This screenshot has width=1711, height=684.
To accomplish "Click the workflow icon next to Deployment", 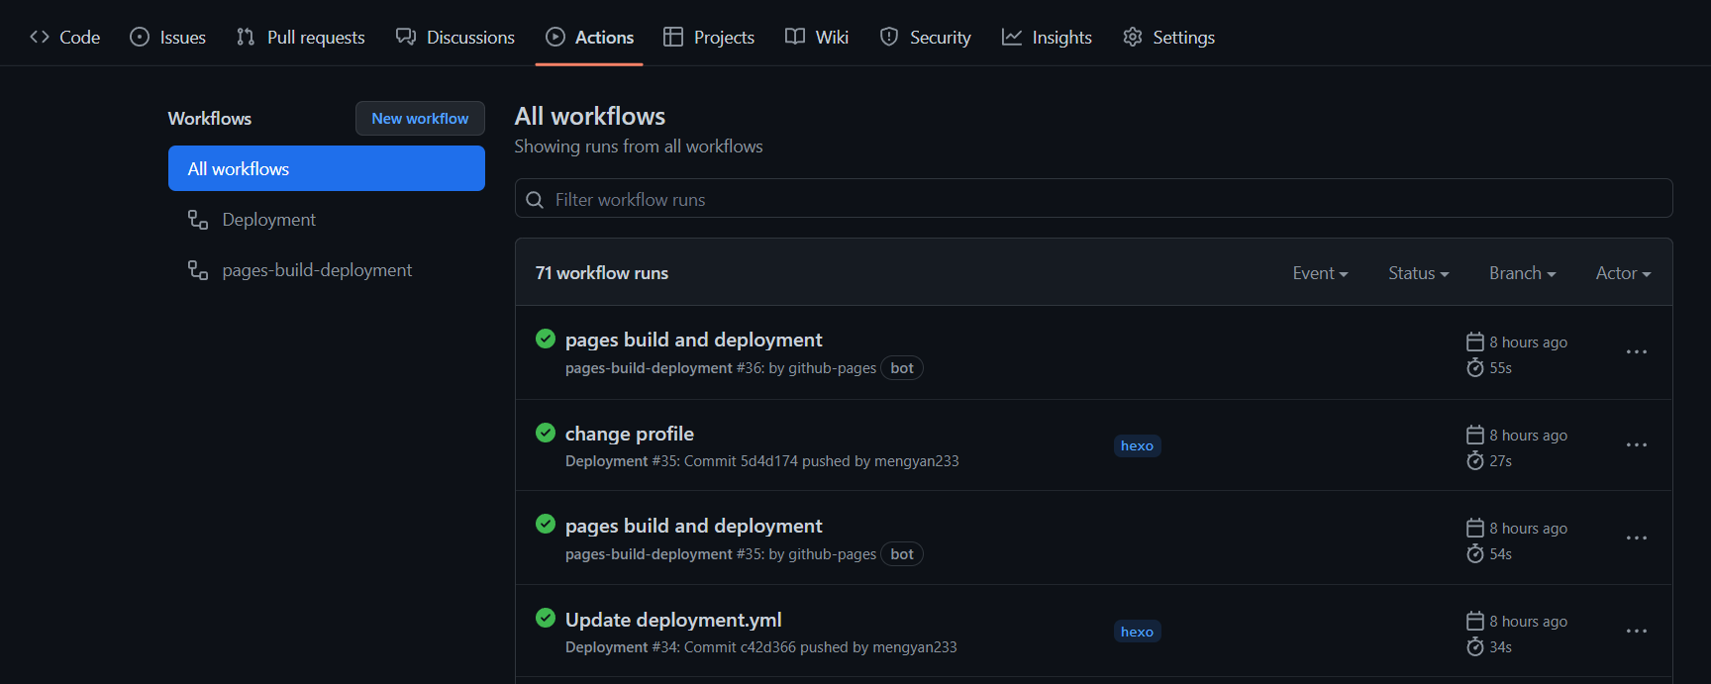I will click(198, 220).
